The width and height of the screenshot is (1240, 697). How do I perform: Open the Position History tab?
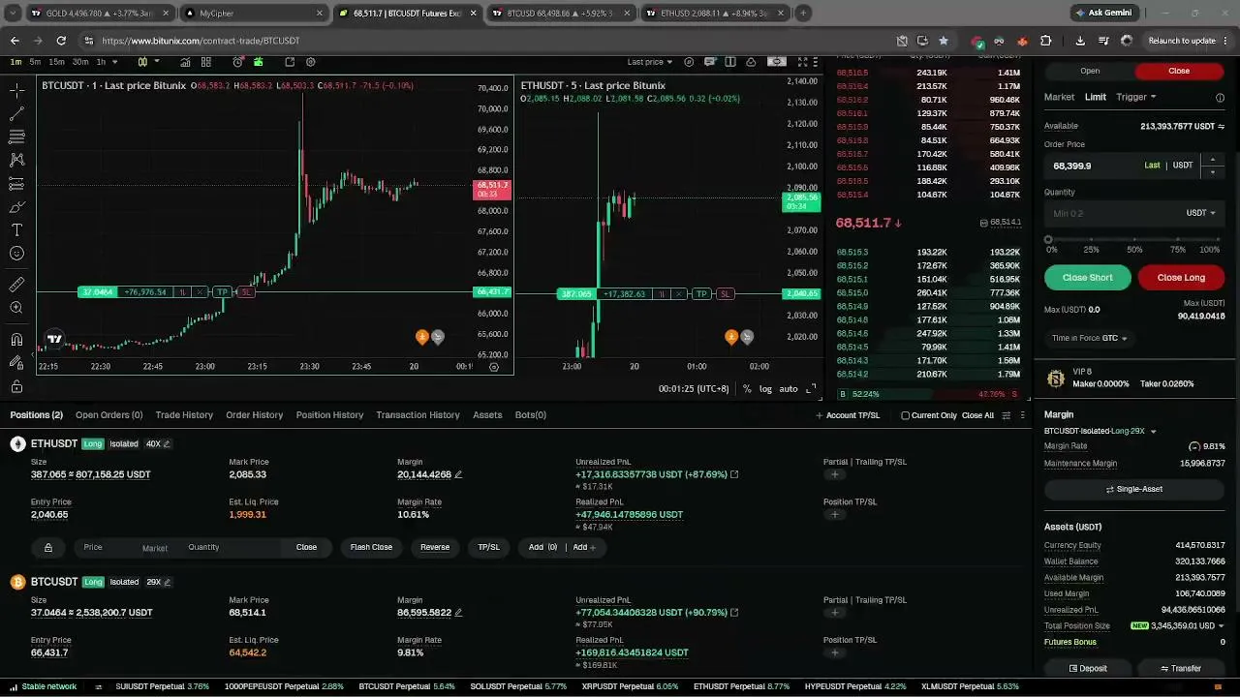click(x=329, y=415)
